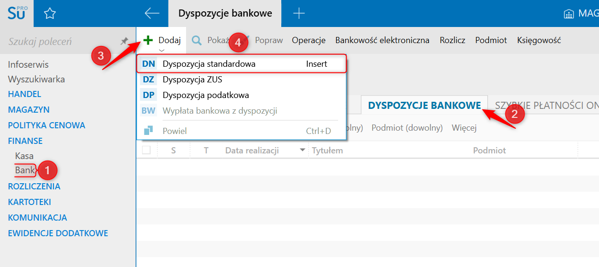Click the favorites star icon
The image size is (599, 267).
click(x=50, y=14)
